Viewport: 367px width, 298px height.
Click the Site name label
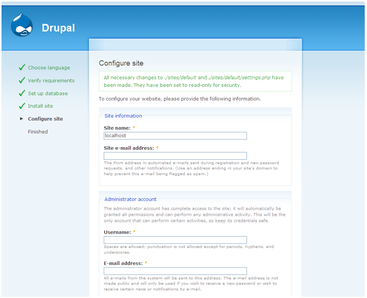pyautogui.click(x=117, y=128)
